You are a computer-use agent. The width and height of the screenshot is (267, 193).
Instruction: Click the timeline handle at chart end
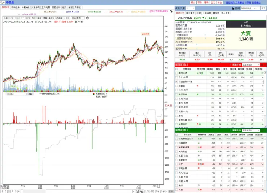pyautogui.click(x=158, y=186)
